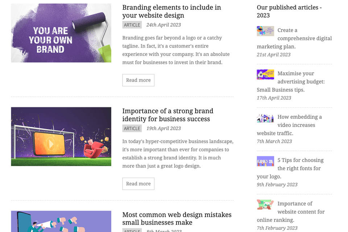The width and height of the screenshot is (348, 232).
Task: Click the digital marketing plan sidebar thumbnail
Action: pos(265,31)
